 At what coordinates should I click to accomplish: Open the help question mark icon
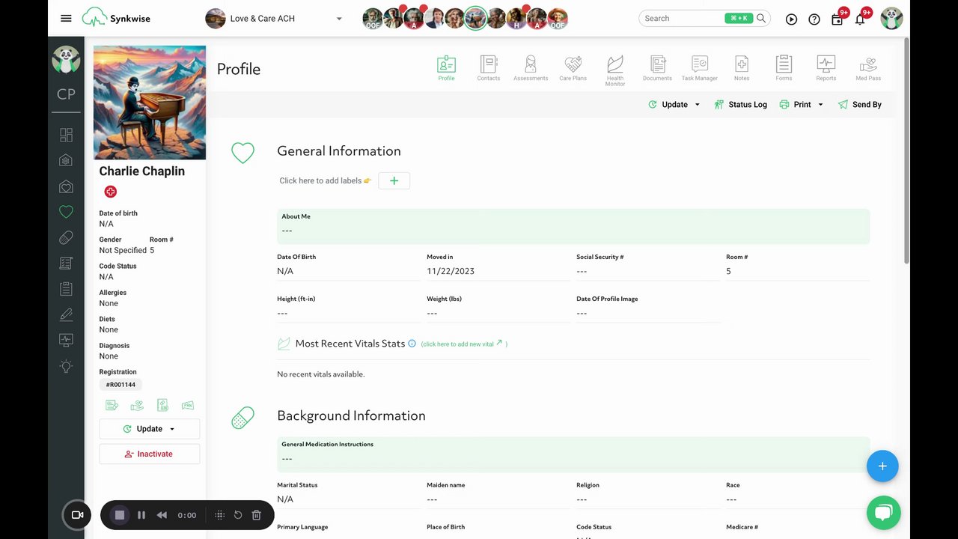[x=814, y=19]
